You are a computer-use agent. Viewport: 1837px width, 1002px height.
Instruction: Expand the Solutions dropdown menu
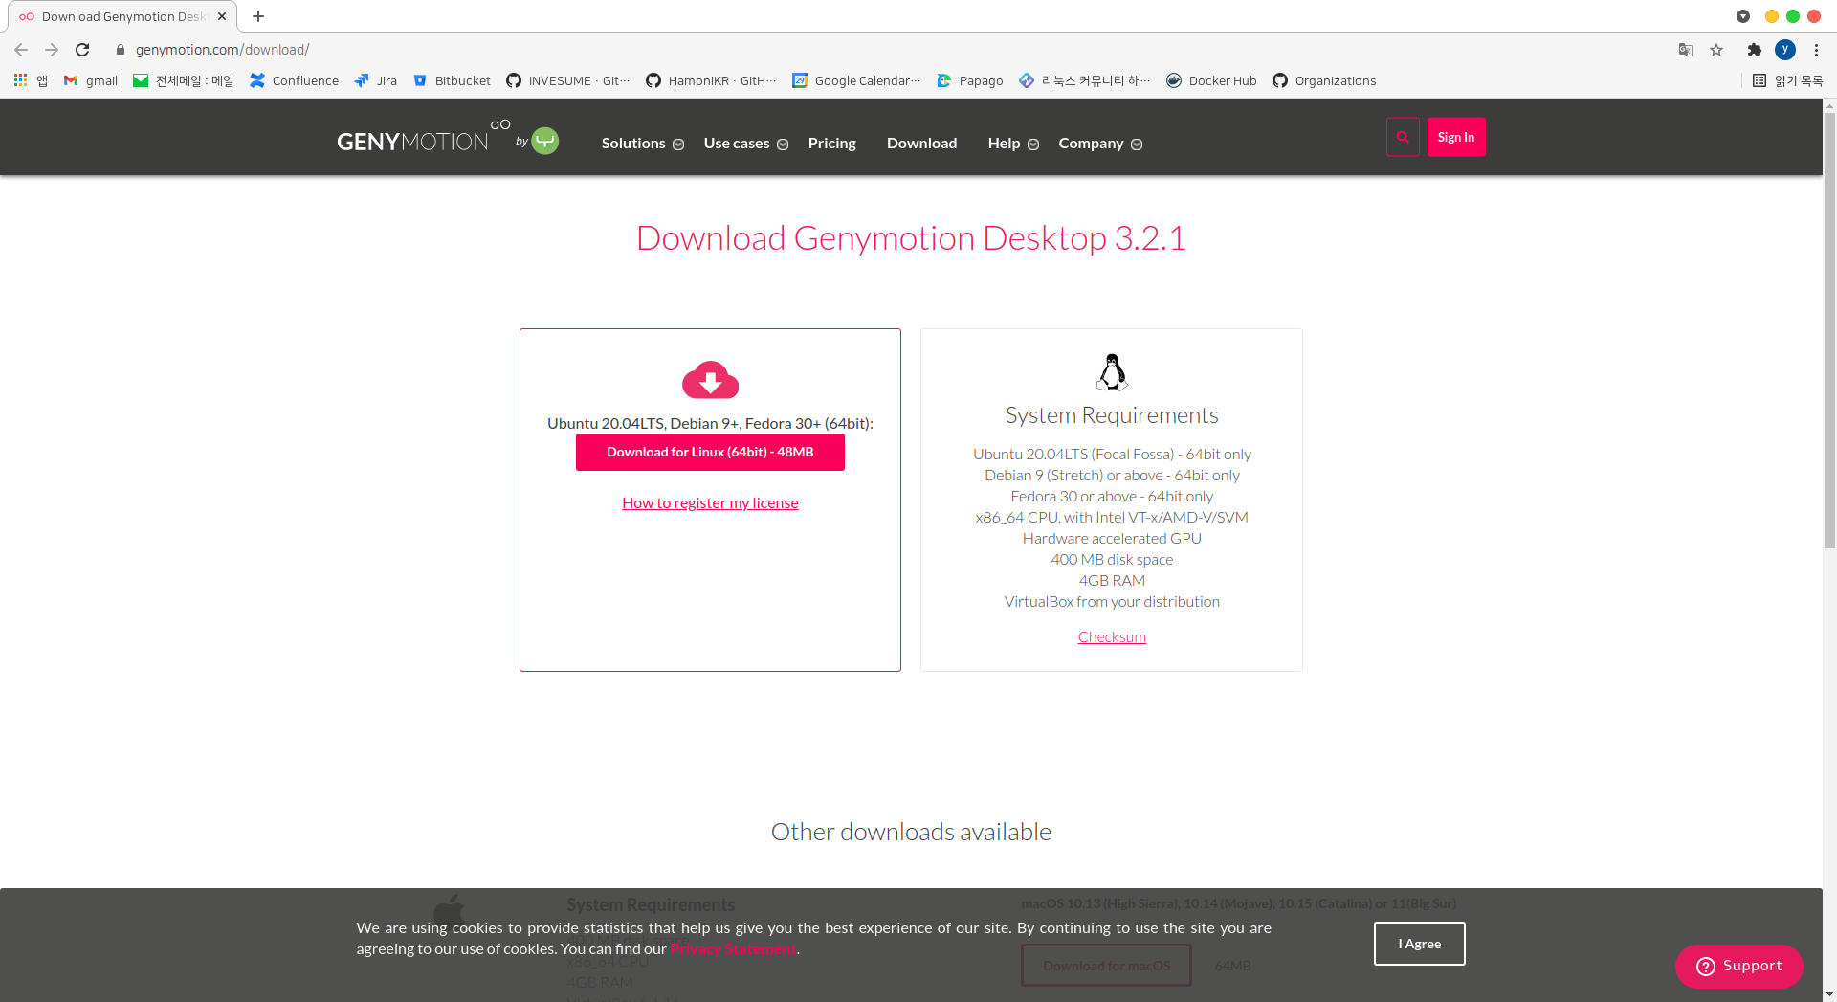[642, 144]
